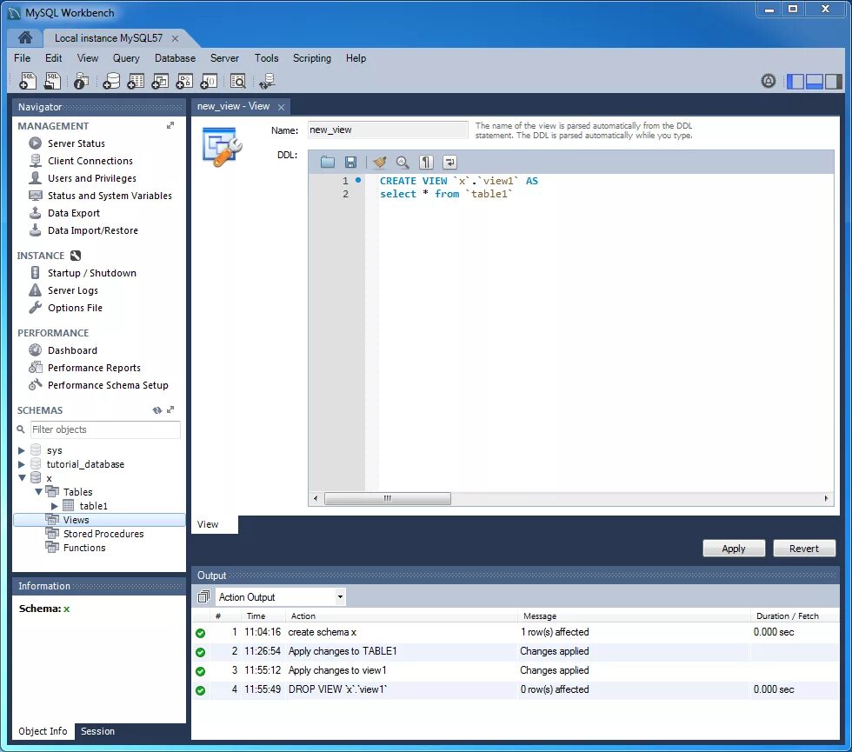Expand the table1 node
Viewport: 852px width, 752px height.
click(54, 506)
